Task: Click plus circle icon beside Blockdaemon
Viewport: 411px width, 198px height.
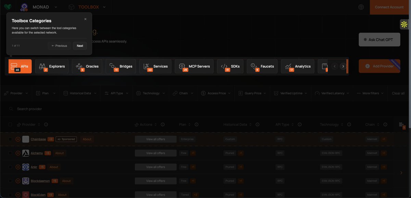Action: pyautogui.click(x=18, y=181)
